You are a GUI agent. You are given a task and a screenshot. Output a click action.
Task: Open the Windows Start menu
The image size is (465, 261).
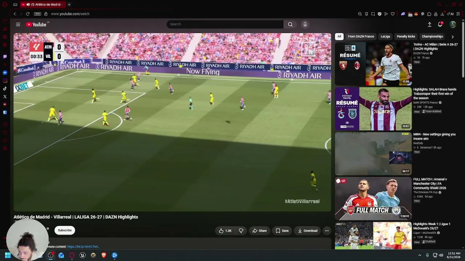pyautogui.click(x=8, y=255)
